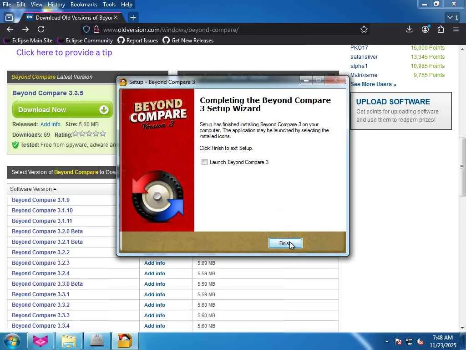Screen dimensions: 466x350
Task: Open Eclipse Community bookmark
Action: 85,41
